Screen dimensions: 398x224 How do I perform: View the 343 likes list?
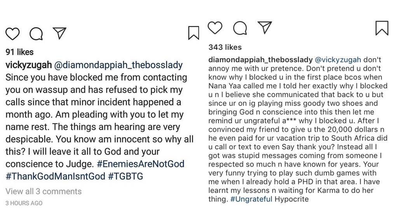(225, 47)
